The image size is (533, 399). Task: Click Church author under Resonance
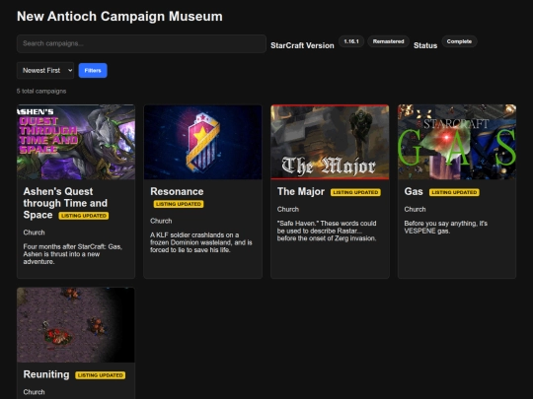tap(161, 221)
